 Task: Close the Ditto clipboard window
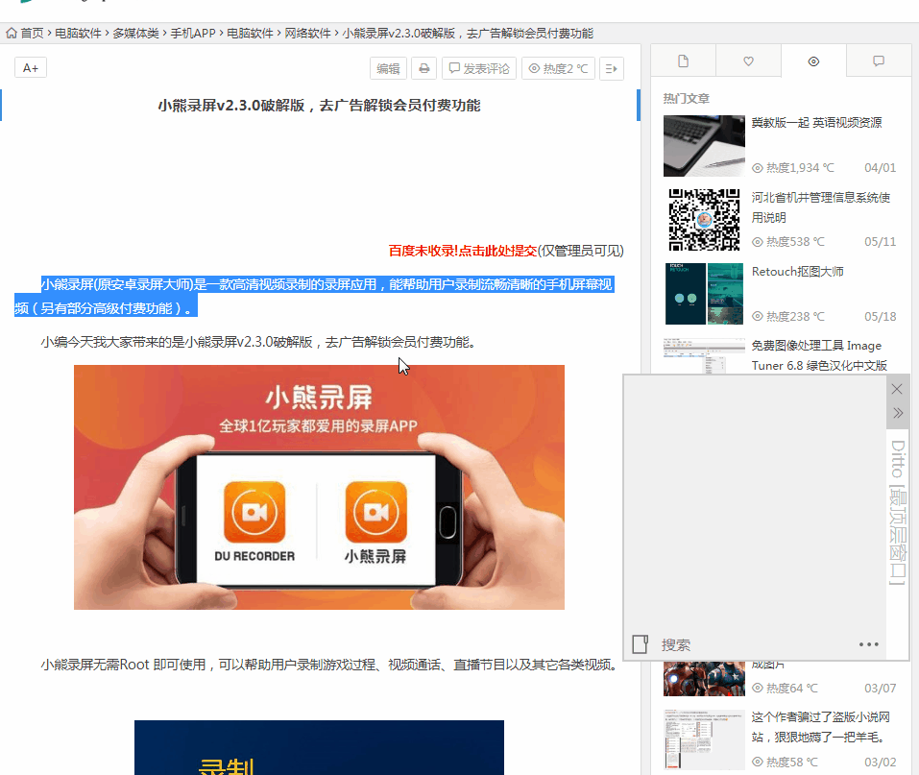point(897,389)
